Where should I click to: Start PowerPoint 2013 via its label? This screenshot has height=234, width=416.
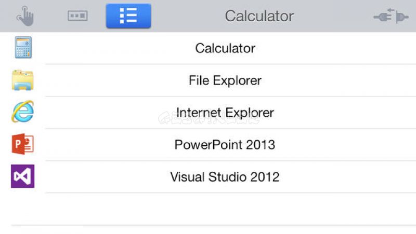point(225,145)
